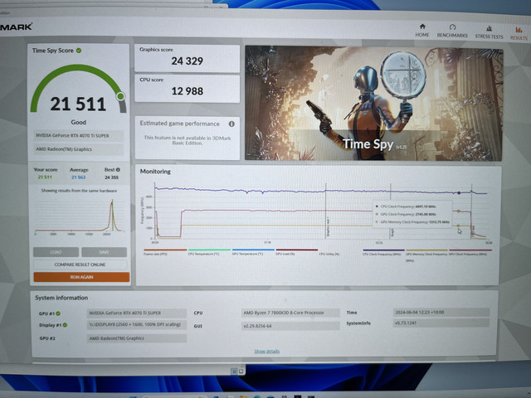Click green checkmark next to Display #1

click(x=65, y=325)
